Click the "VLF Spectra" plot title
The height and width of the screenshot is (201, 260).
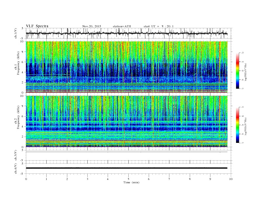click(37, 26)
